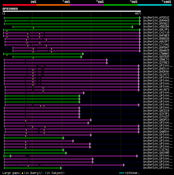Select the UniRef100_B8ANX5 label
The height and width of the screenshot is (175, 174).
156,51
